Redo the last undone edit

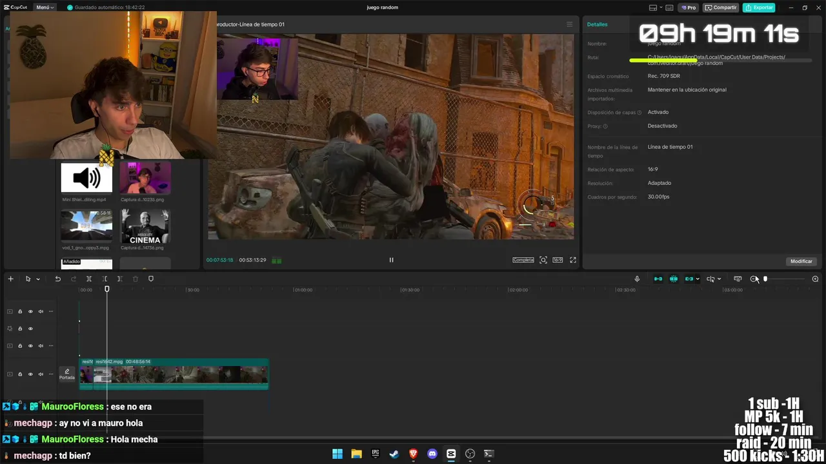pyautogui.click(x=73, y=279)
